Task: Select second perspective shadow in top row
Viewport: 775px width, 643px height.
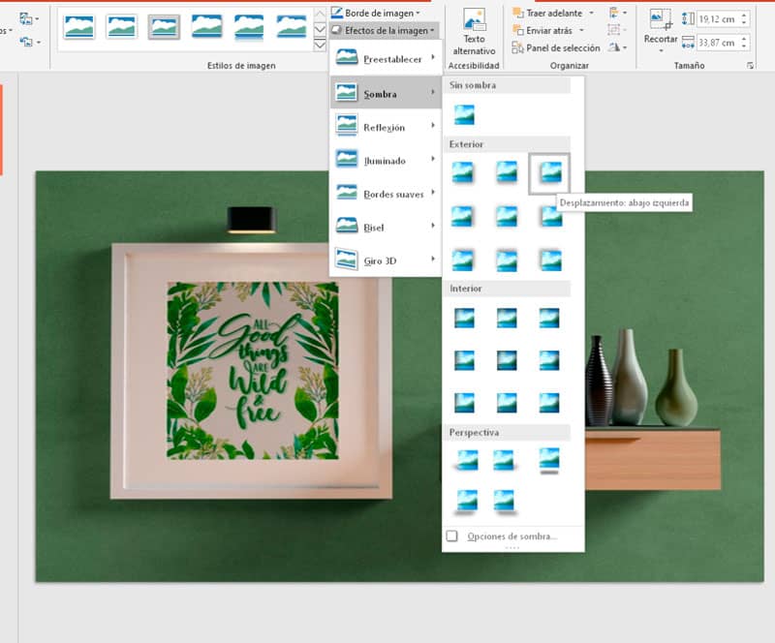Action: tap(504, 460)
